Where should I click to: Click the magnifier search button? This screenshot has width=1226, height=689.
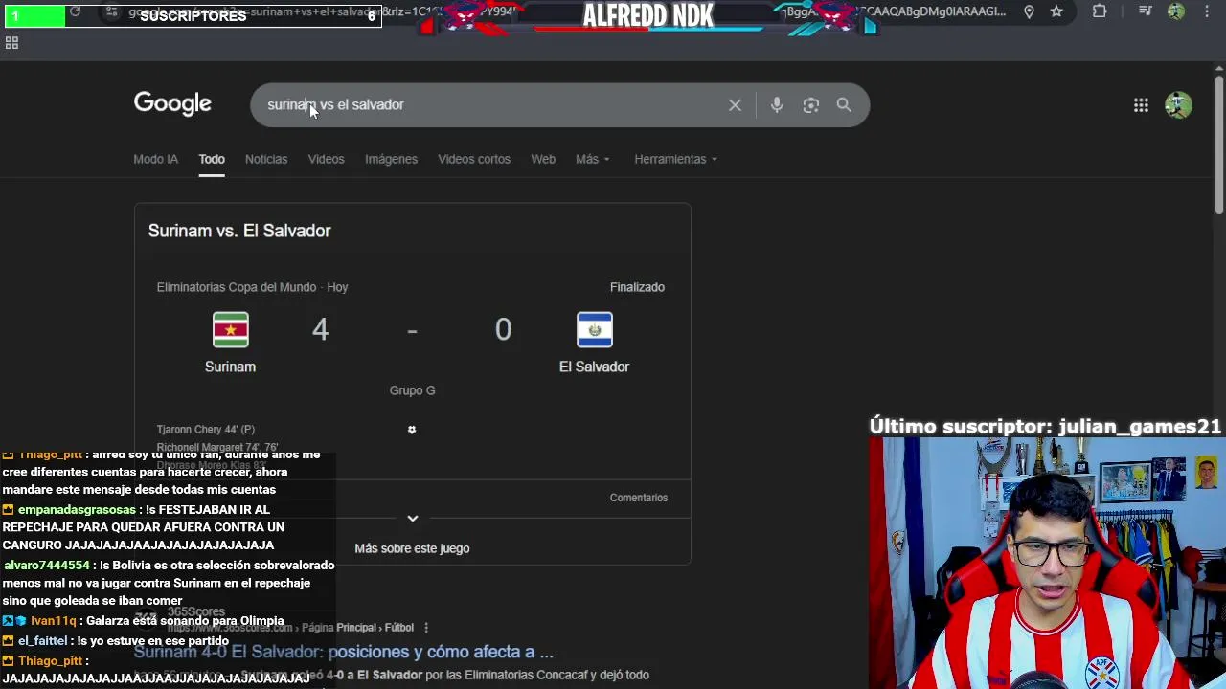tap(844, 105)
